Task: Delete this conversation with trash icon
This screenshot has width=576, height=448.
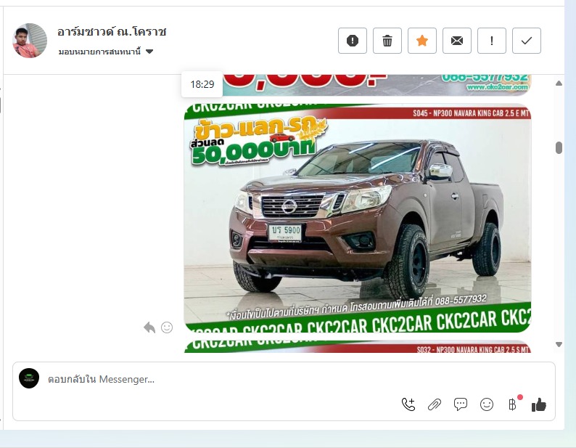Action: [x=387, y=41]
